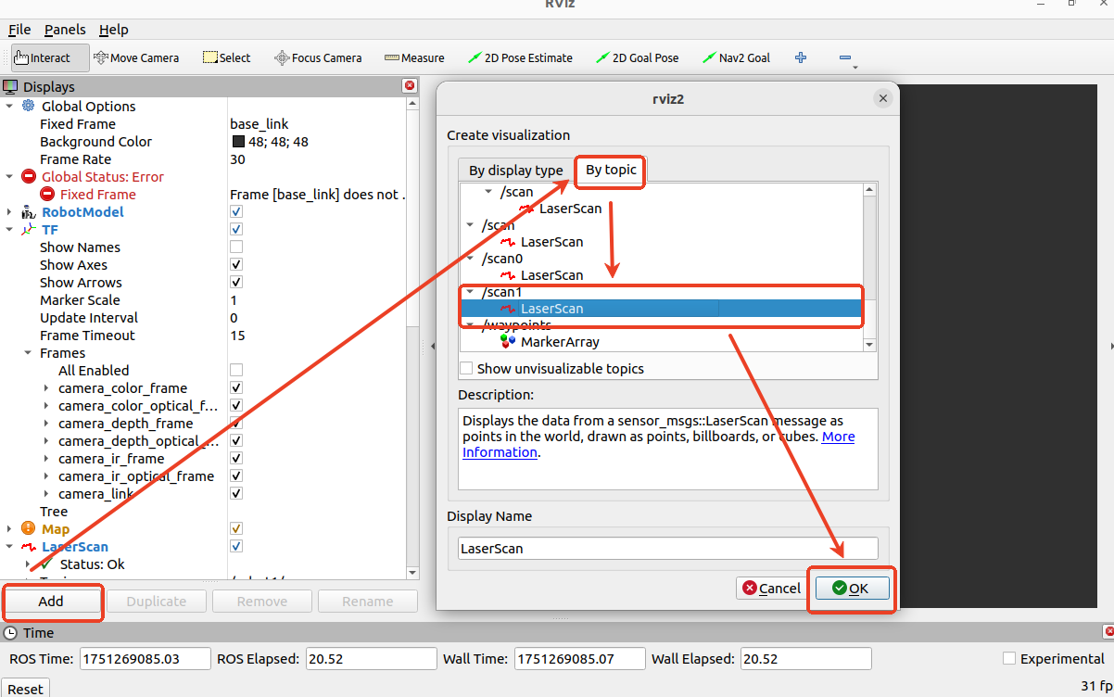Image resolution: width=1114 pixels, height=697 pixels.
Task: Collapse the /scan1 topic node
Action: (x=470, y=292)
